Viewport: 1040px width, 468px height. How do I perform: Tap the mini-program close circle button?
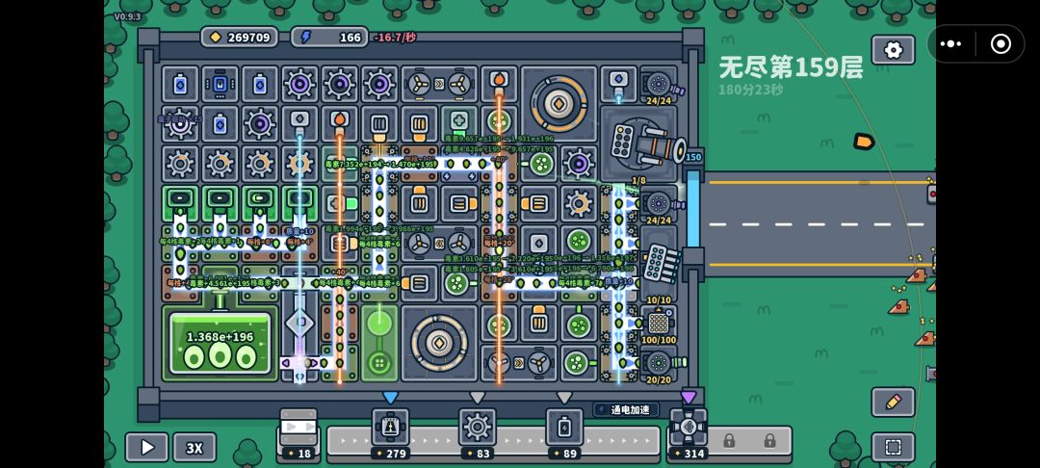(x=1001, y=43)
